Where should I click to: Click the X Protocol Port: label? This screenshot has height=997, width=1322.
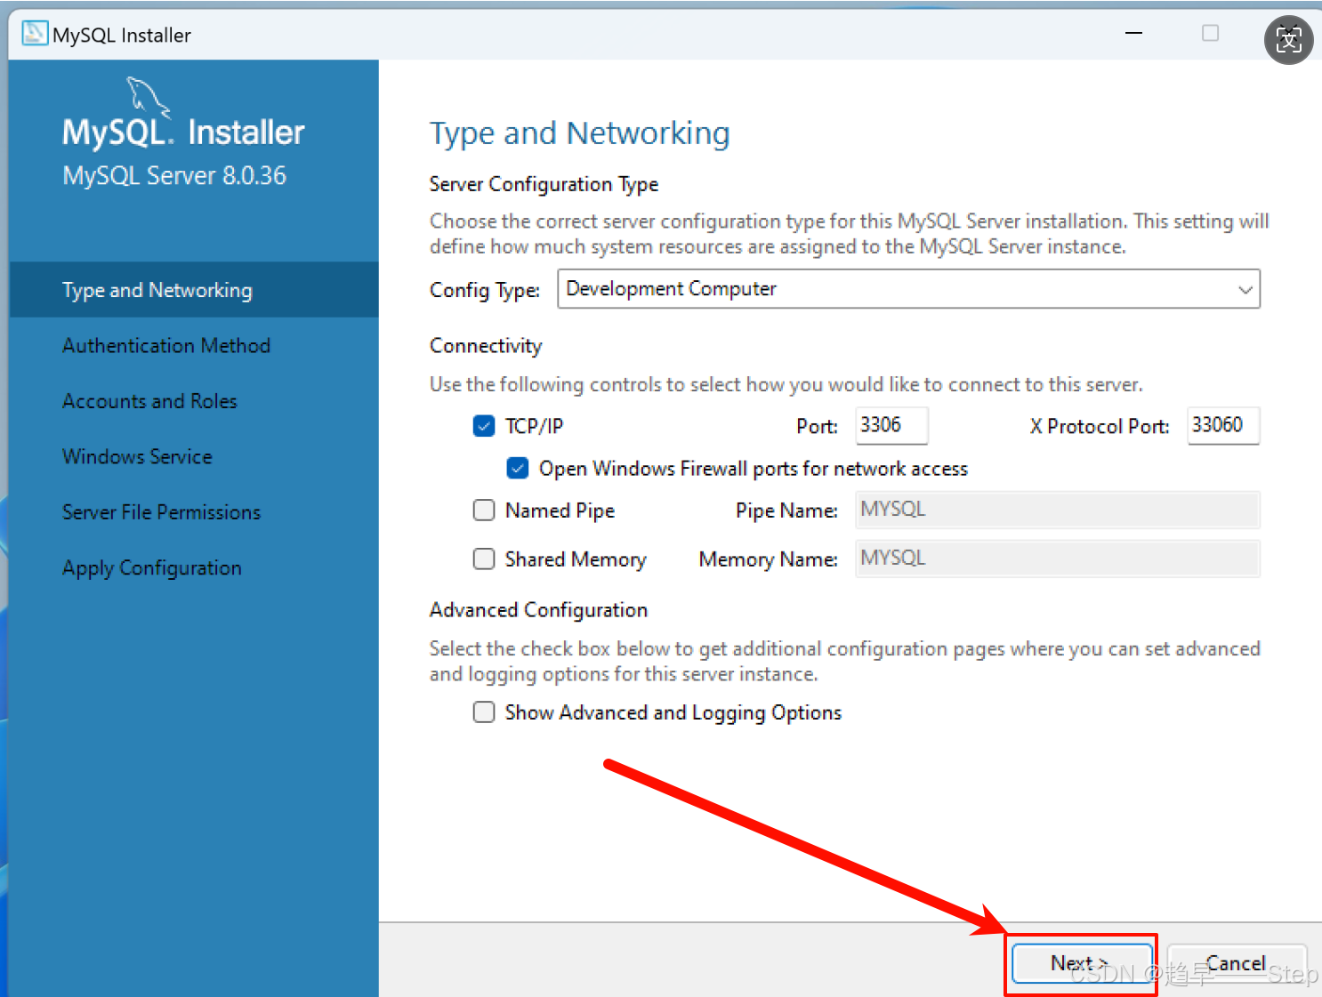[x=1100, y=426]
